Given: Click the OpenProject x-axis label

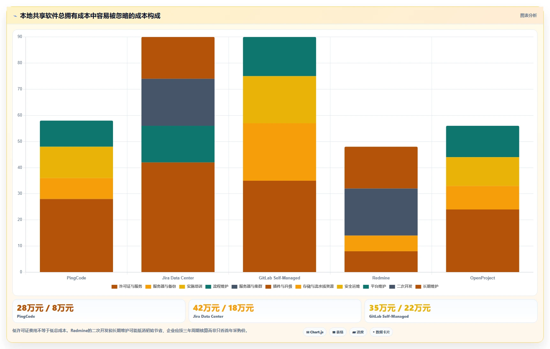Looking at the screenshot, I should coord(482,278).
